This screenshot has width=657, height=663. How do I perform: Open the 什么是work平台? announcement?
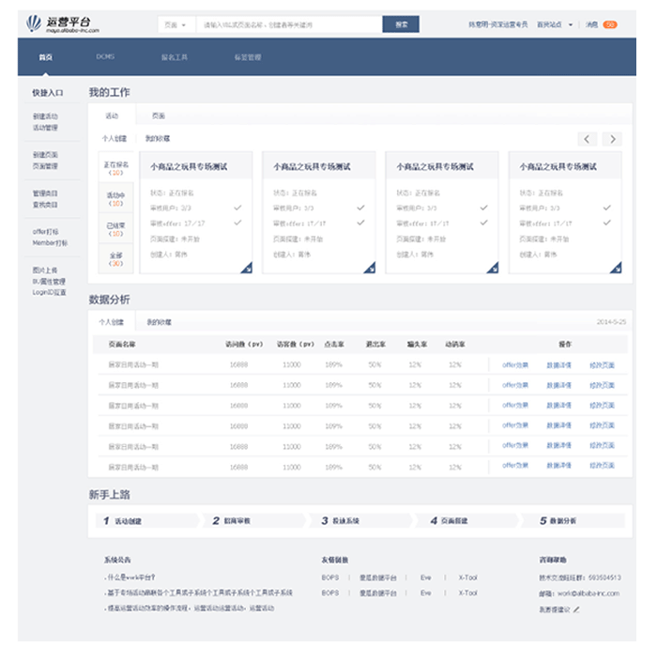130,578
